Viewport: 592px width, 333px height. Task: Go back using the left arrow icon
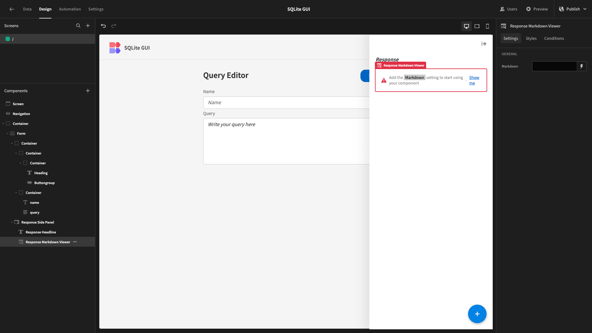[x=12, y=9]
